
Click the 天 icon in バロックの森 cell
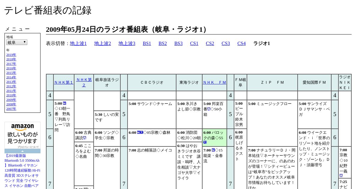coord(205,142)
